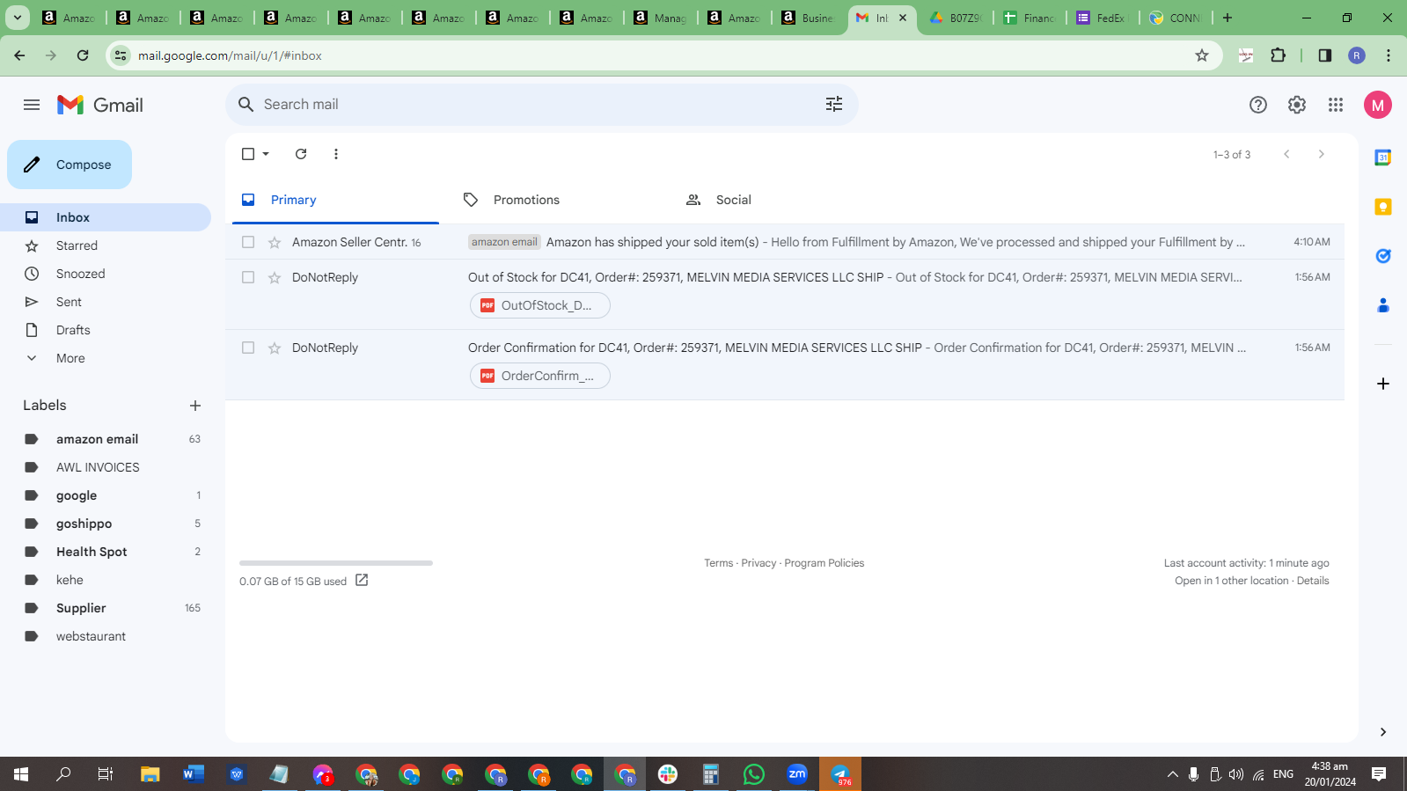Go to the previous page of messages

pyautogui.click(x=1286, y=154)
